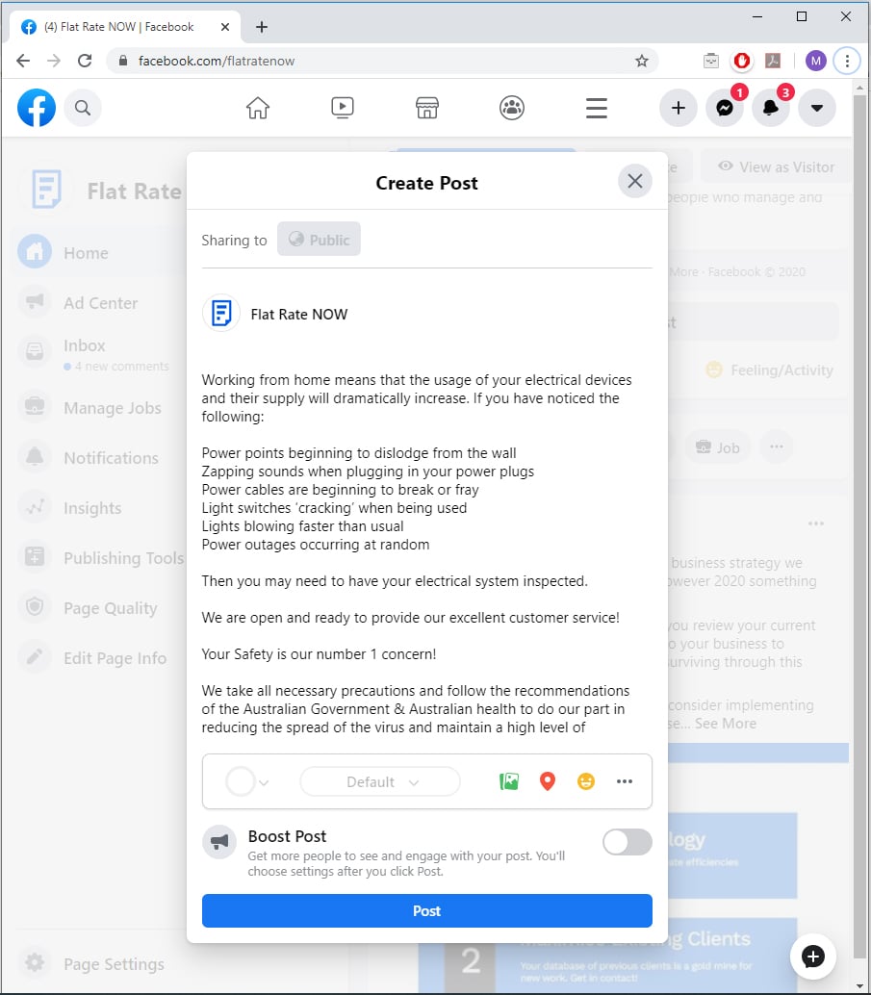Open notifications bell with 3 badge
Viewport: 871px width, 995px height.
point(771,108)
